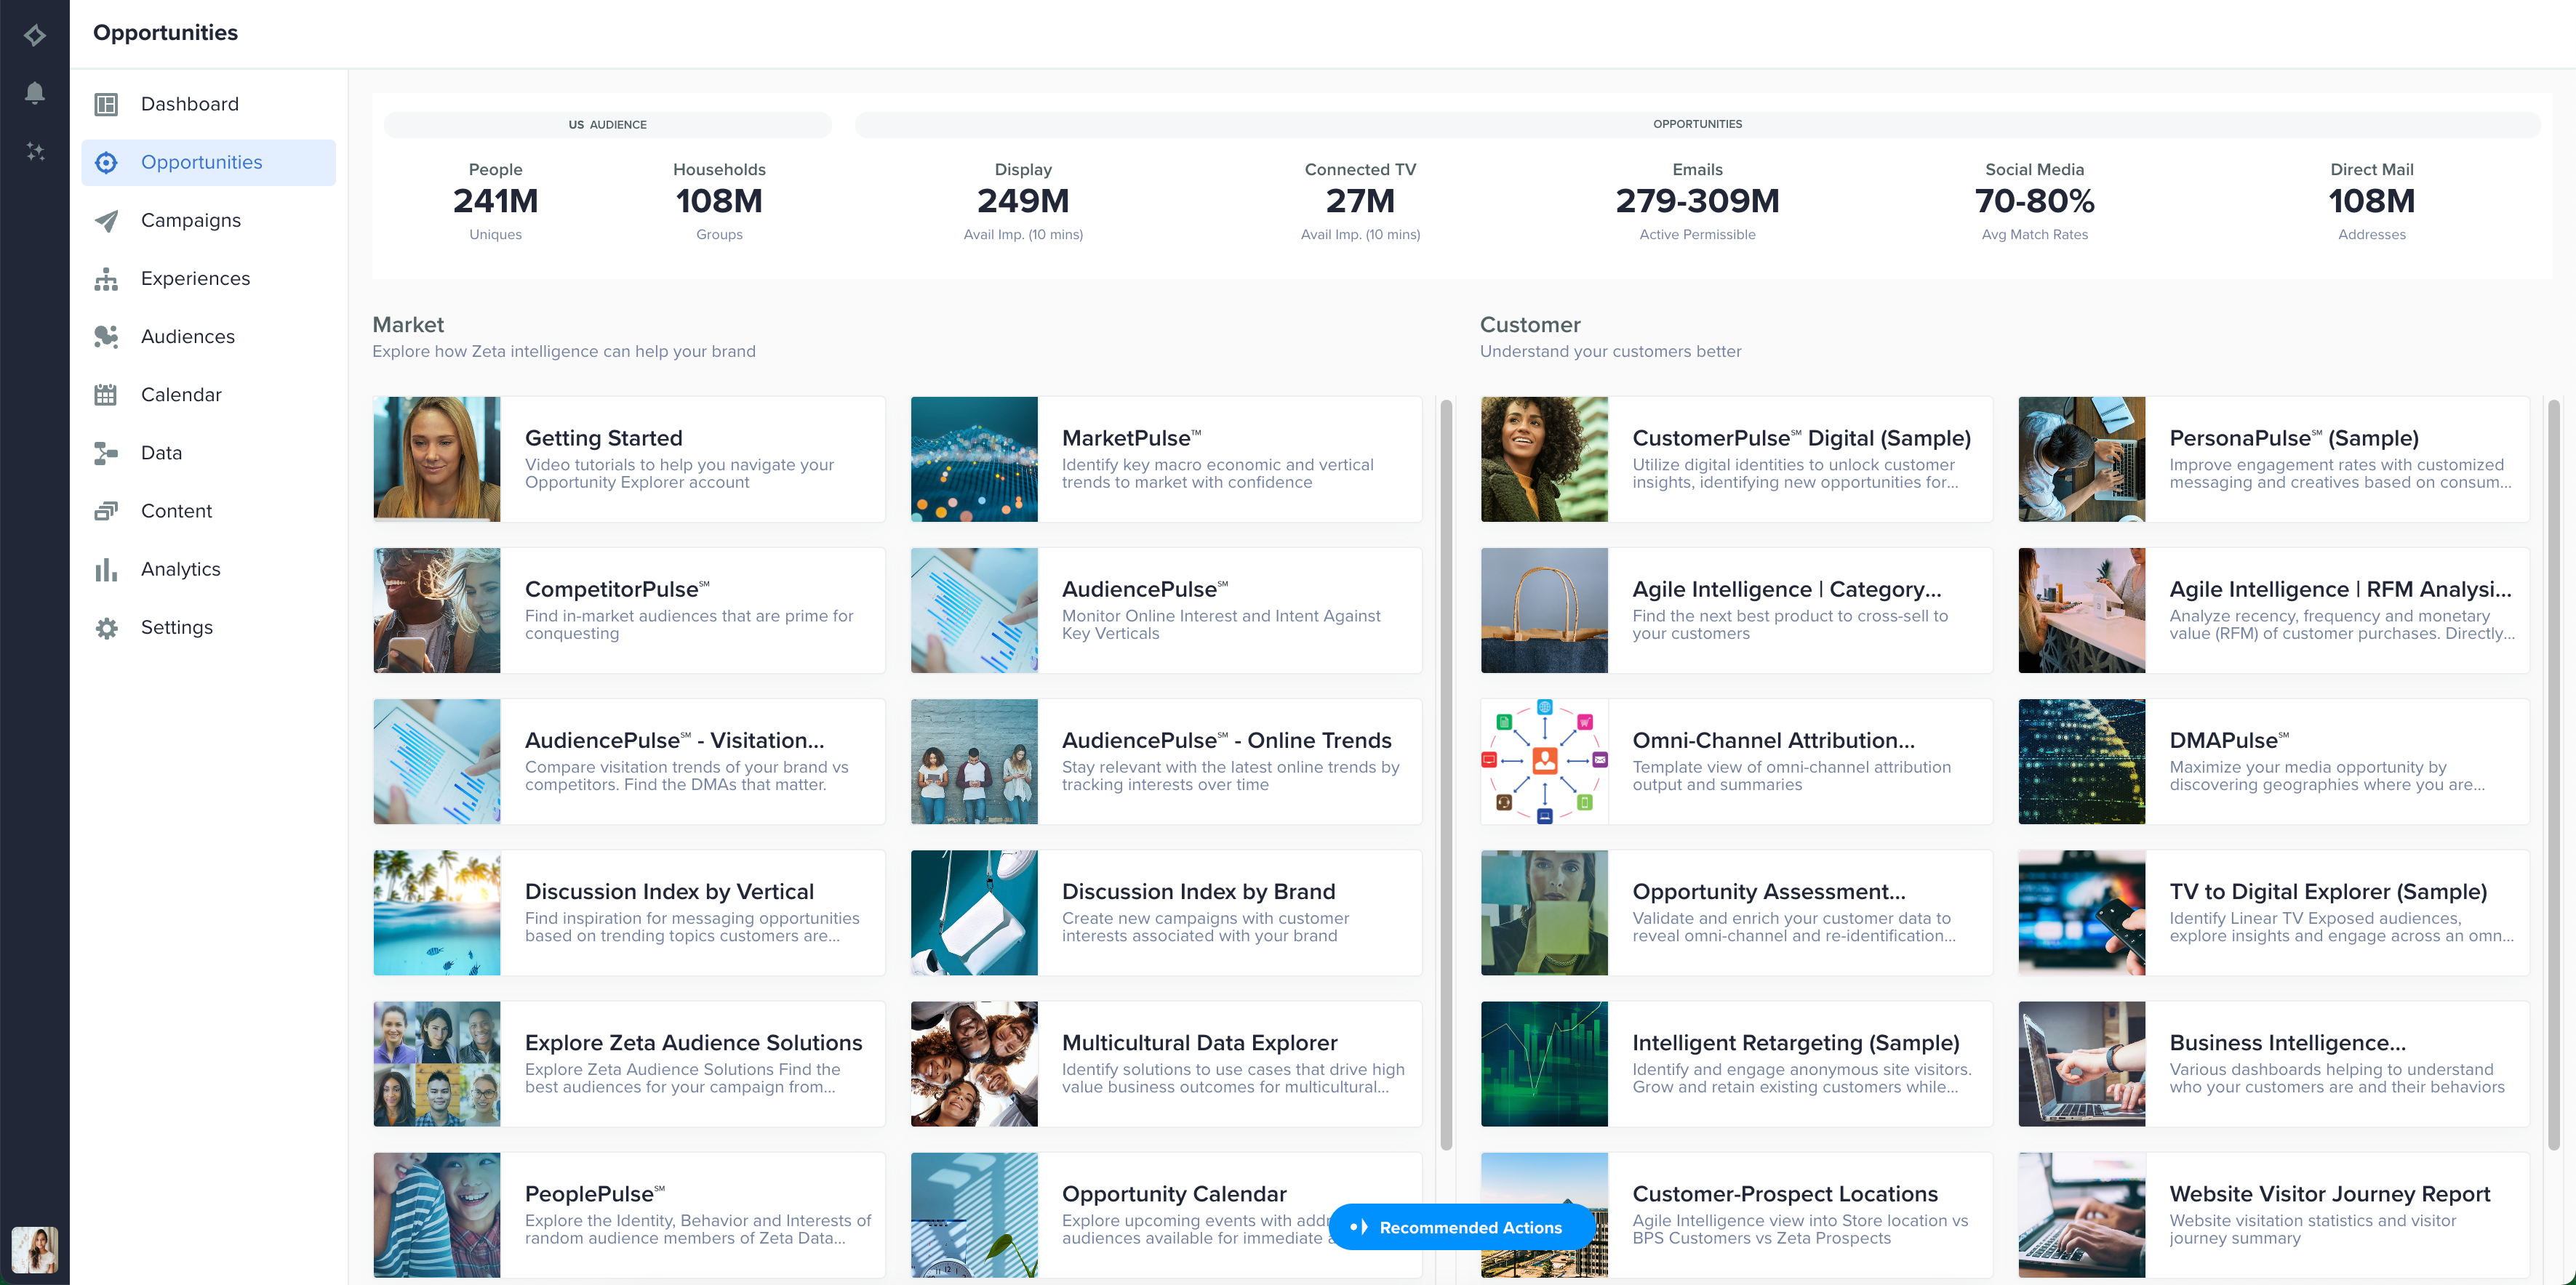Click the Campaigns paper-plane icon
The image size is (2576, 1285).
(x=106, y=219)
